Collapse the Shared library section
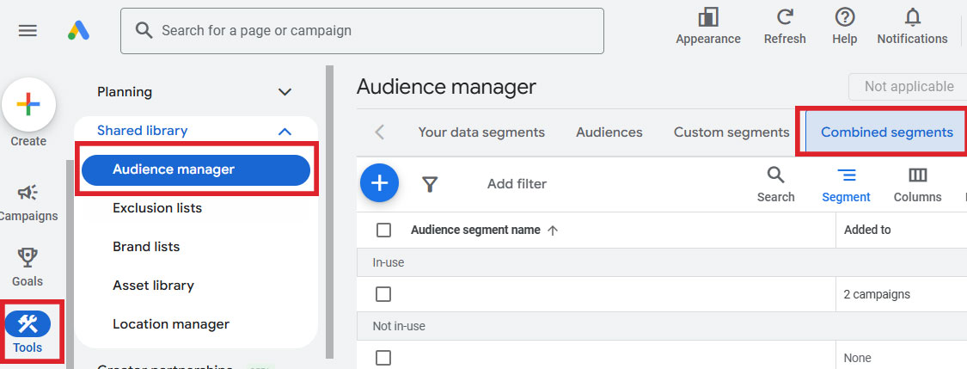Screen dimensions: 967x369 pyautogui.click(x=285, y=131)
